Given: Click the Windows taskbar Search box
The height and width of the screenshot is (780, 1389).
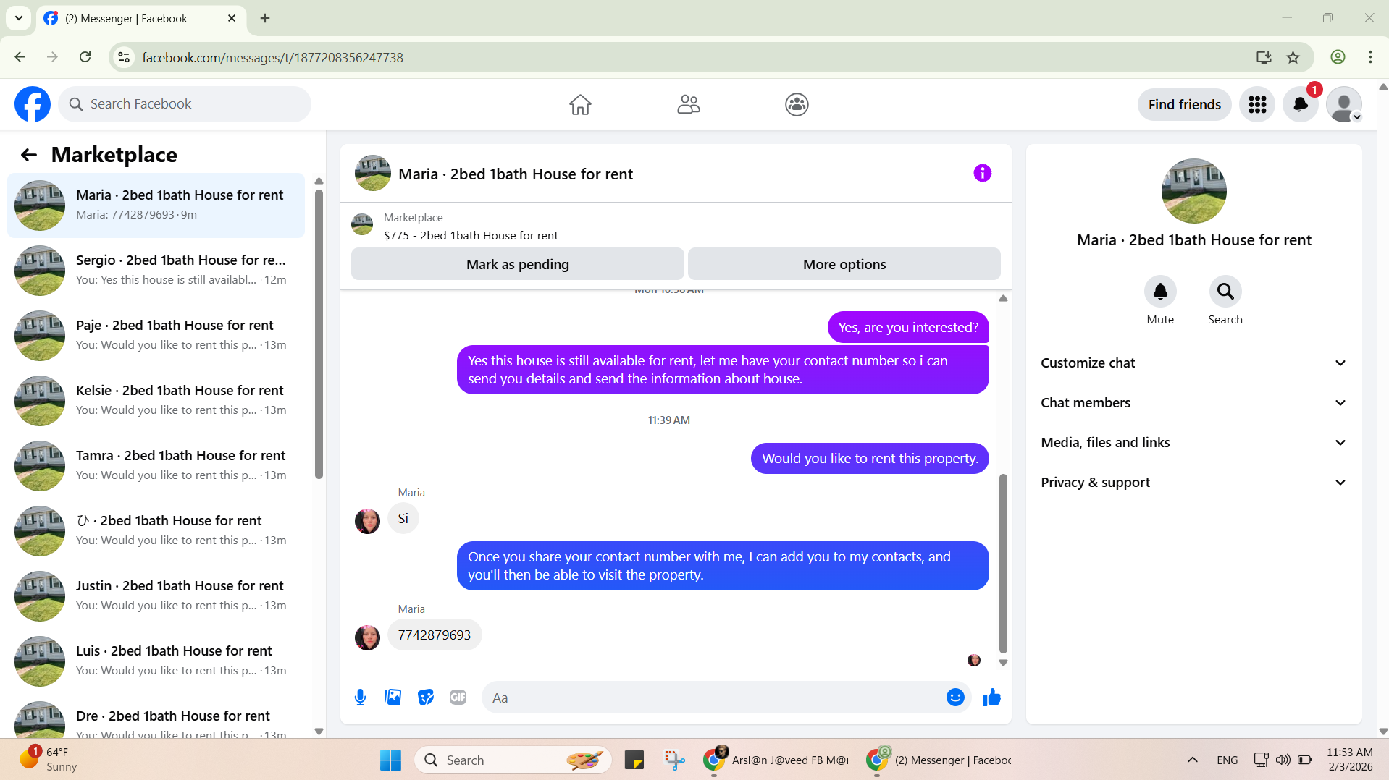Looking at the screenshot, I should tap(513, 760).
